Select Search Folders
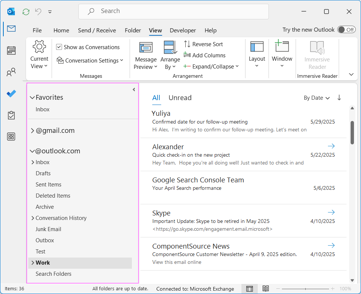 tap(53, 274)
